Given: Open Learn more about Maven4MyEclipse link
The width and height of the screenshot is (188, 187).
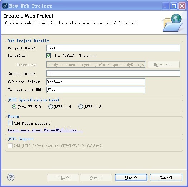Looking at the screenshot, I should (x=45, y=130).
